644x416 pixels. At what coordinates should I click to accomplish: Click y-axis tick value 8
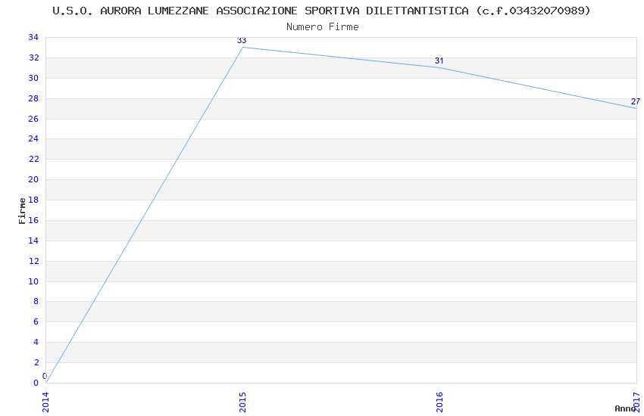pyautogui.click(x=36, y=301)
